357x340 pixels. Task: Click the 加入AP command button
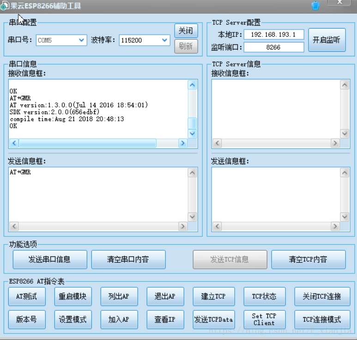pos(119,320)
